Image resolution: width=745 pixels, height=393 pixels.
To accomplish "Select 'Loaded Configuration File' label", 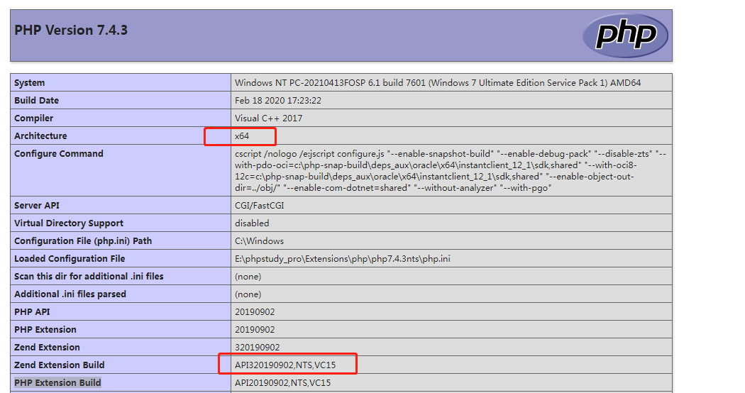I will coord(70,258).
